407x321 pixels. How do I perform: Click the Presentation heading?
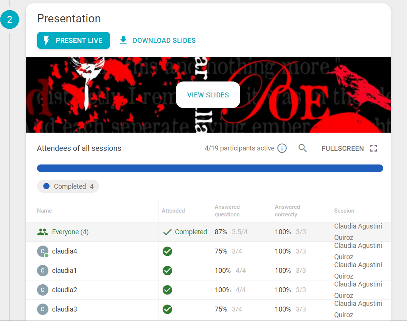click(69, 19)
